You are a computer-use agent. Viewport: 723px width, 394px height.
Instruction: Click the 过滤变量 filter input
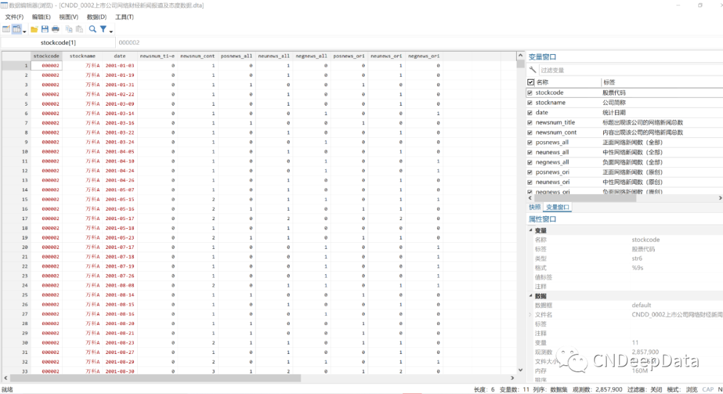click(631, 70)
